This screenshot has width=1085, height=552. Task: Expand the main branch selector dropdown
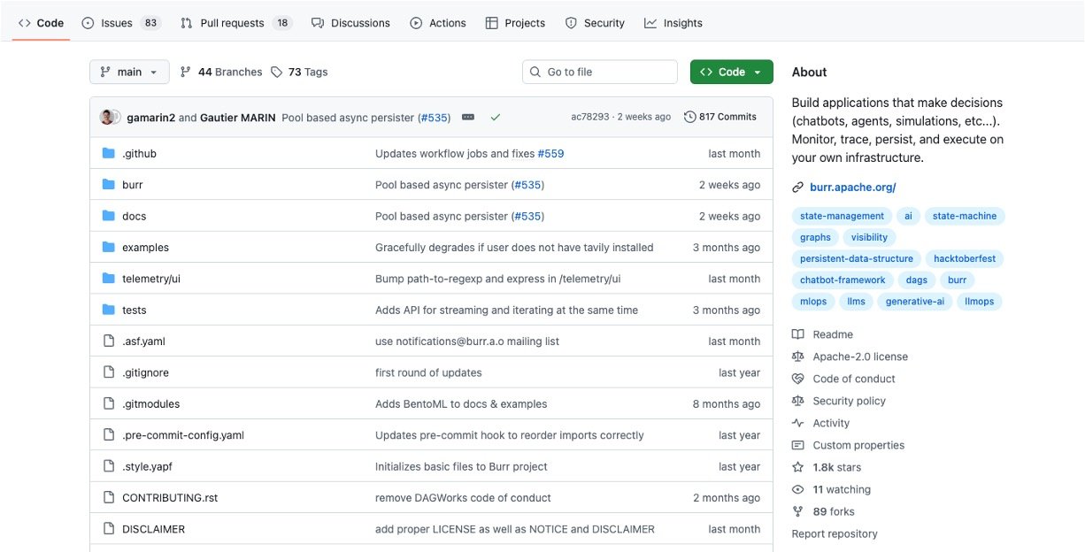coord(129,73)
